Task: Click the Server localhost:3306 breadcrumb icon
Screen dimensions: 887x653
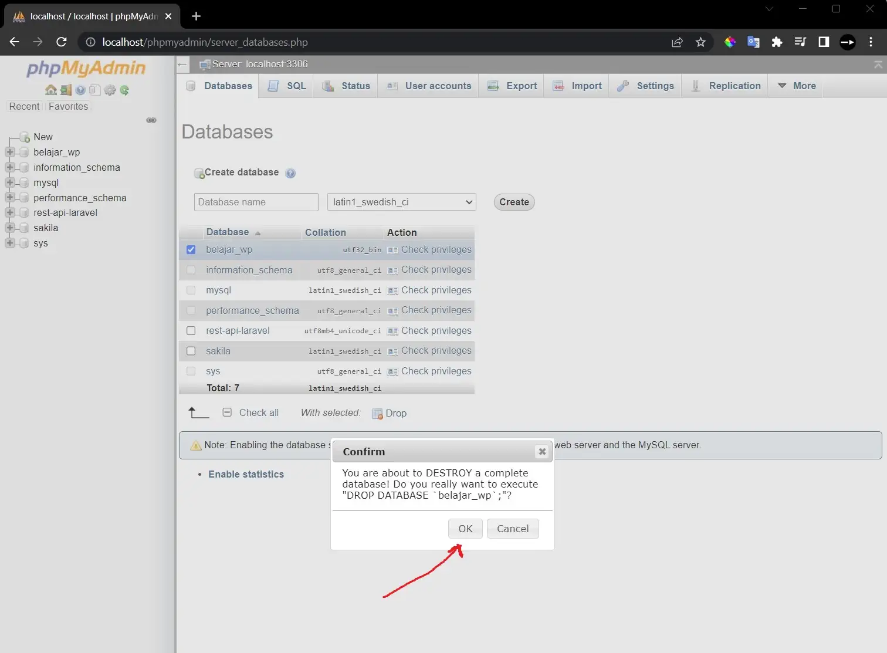Action: 205,65
